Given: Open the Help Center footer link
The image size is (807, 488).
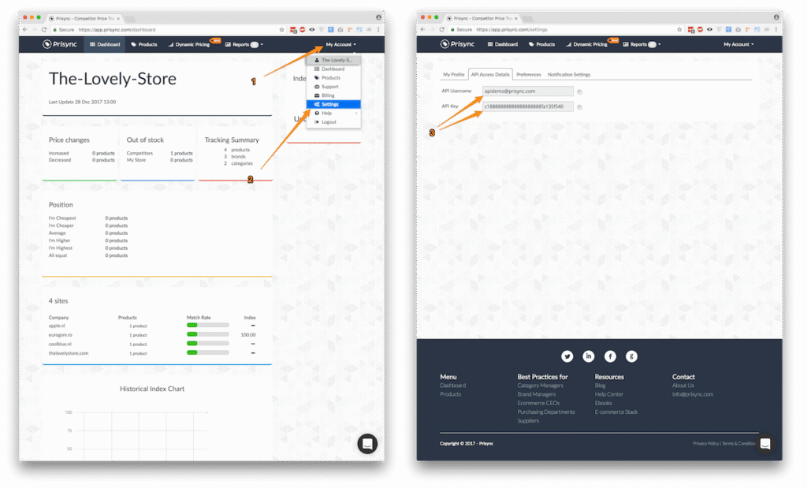Looking at the screenshot, I should click(x=608, y=394).
